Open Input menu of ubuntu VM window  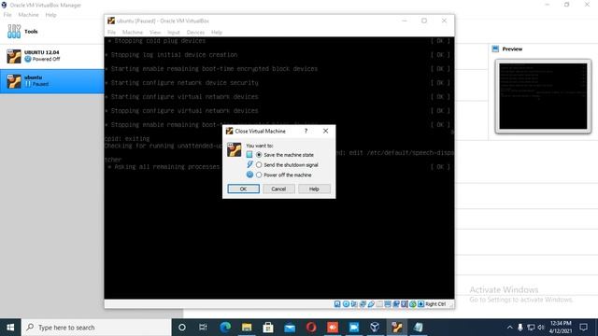coord(174,33)
